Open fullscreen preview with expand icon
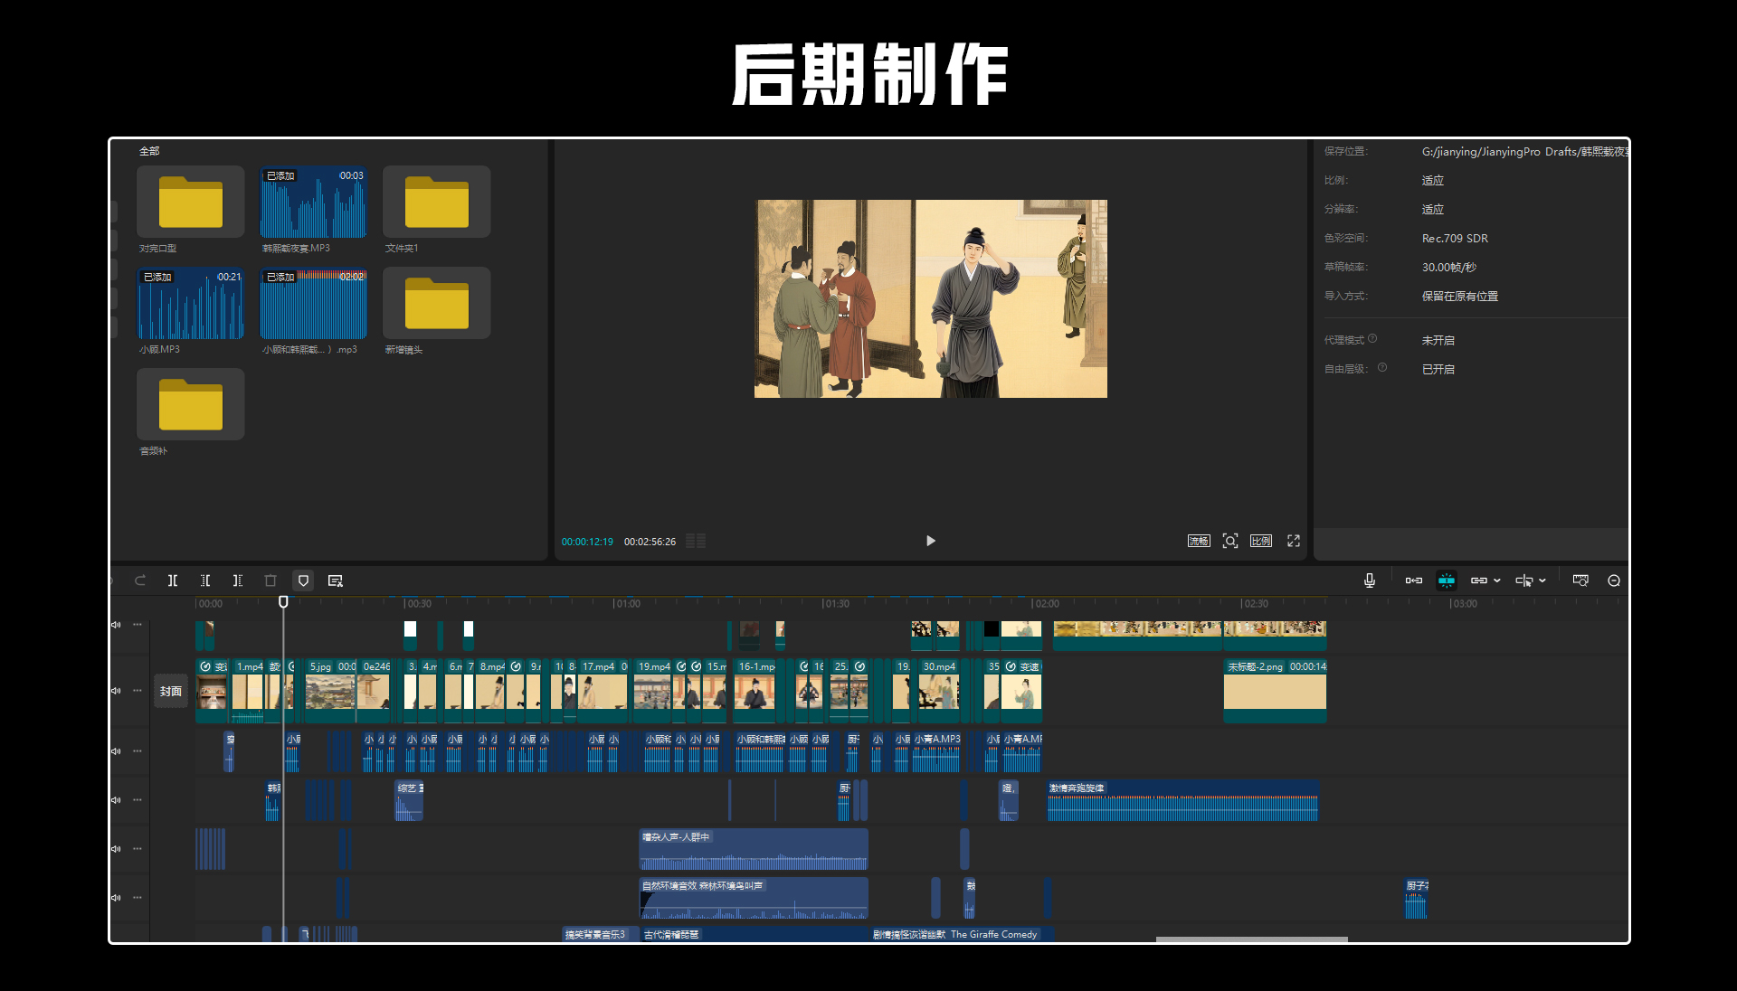 [x=1294, y=541]
